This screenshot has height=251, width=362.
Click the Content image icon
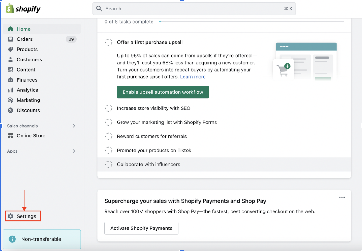10,70
